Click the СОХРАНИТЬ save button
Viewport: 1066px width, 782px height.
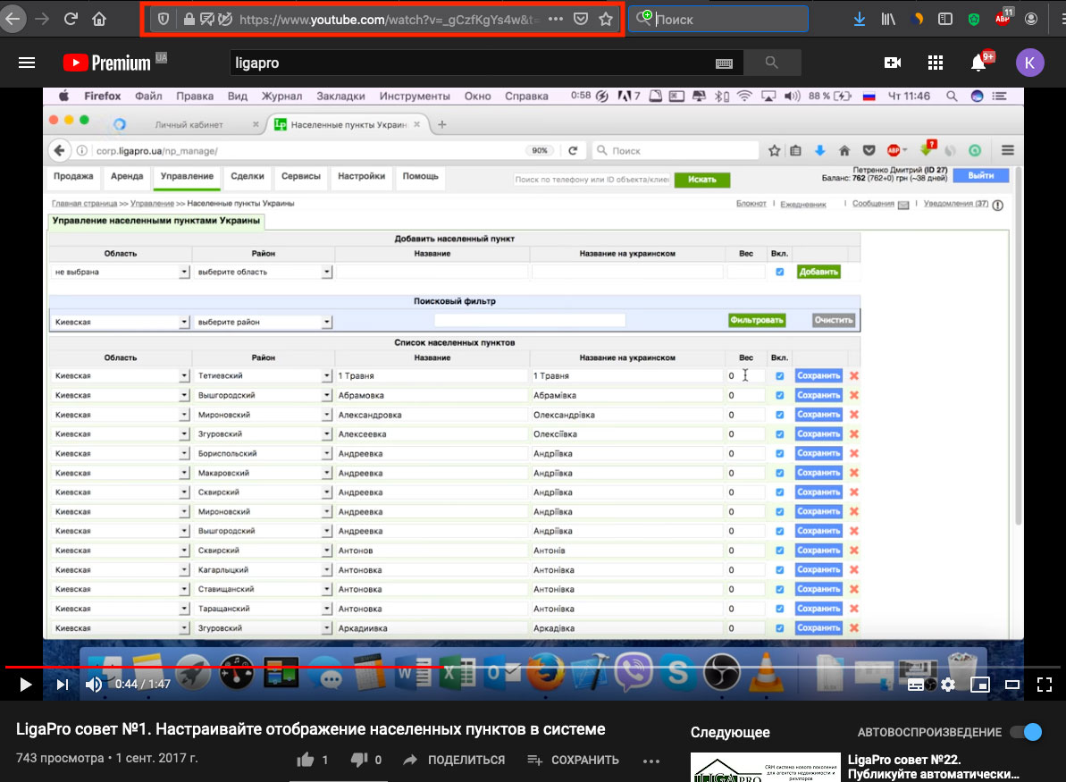(x=574, y=760)
